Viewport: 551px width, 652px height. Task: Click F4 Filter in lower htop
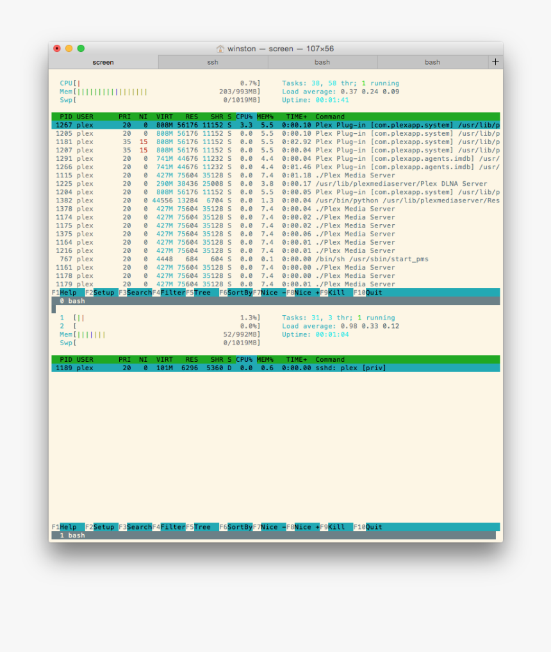(x=169, y=527)
